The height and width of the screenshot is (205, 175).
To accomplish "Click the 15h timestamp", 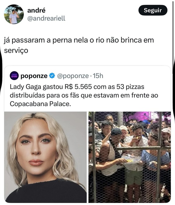I will 98,76.
